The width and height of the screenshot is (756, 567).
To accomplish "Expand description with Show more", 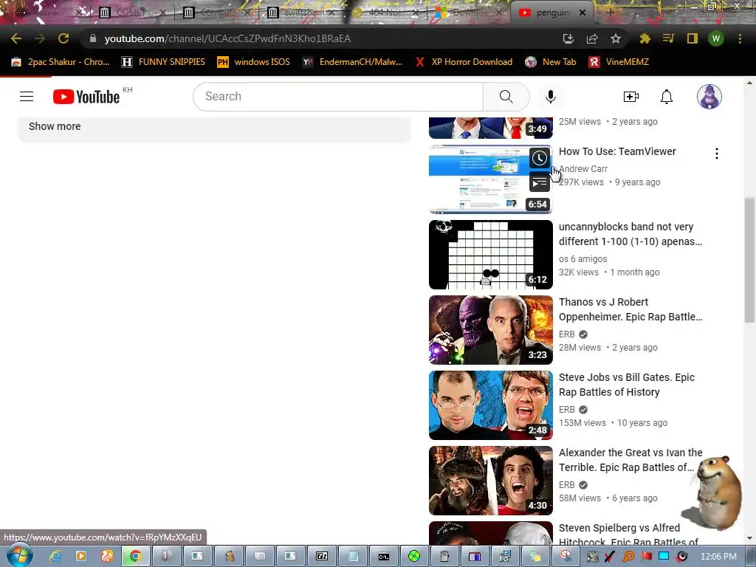I will pos(55,126).
